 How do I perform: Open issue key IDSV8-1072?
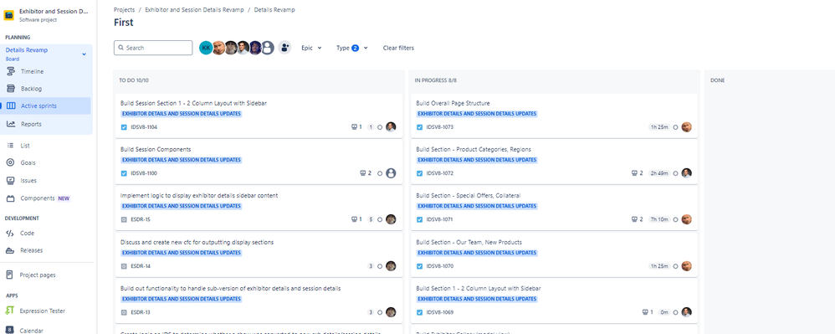click(440, 173)
